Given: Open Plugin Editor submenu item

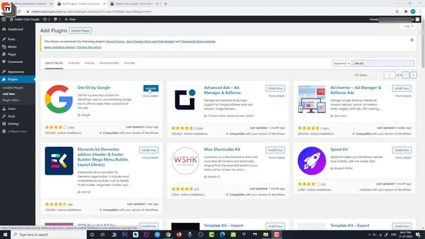Looking at the screenshot, I should 11,100.
